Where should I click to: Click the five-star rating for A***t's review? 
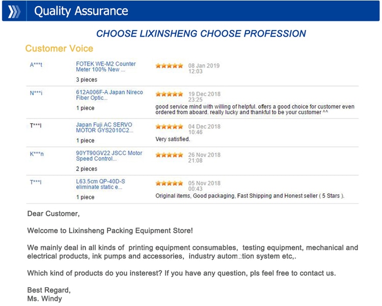coord(169,66)
